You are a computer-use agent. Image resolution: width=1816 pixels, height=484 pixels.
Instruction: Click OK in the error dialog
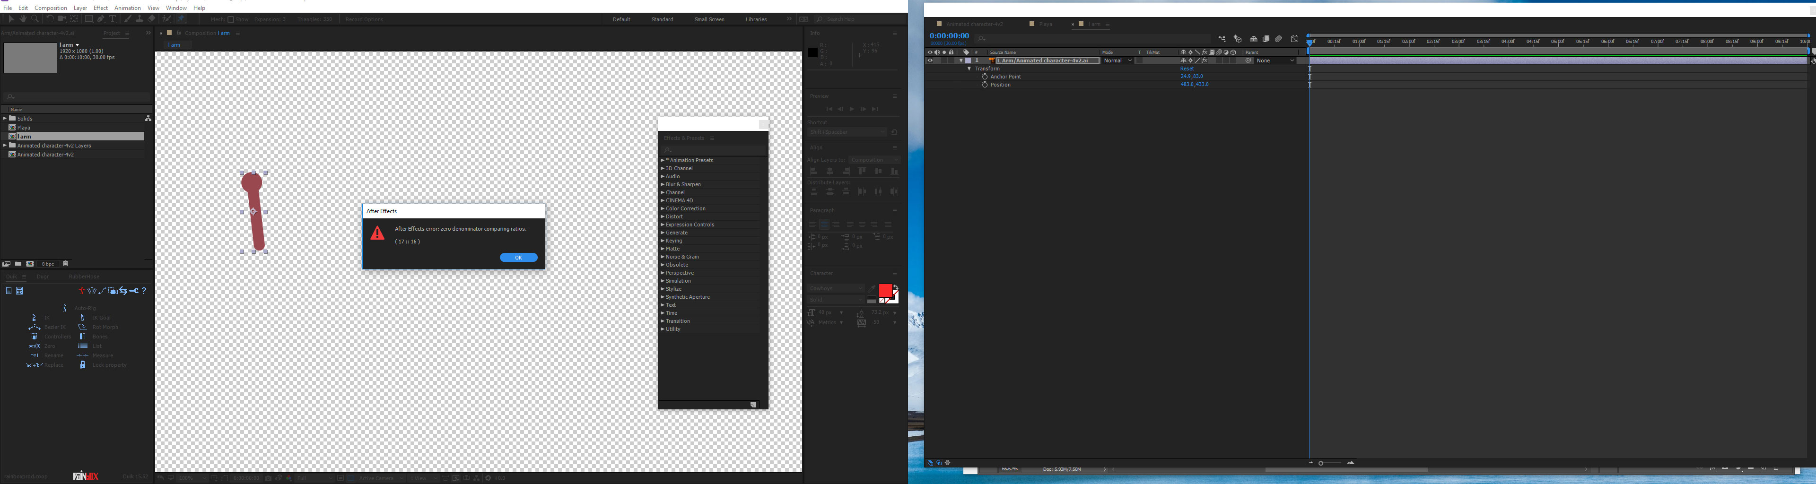pyautogui.click(x=519, y=257)
